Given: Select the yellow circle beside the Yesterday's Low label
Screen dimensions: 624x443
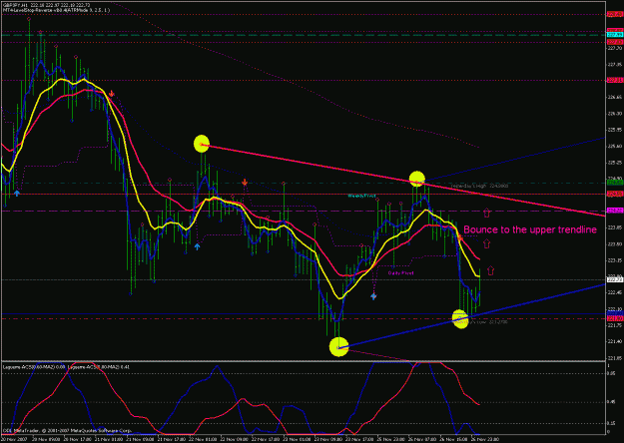Looking at the screenshot, I should [x=460, y=318].
